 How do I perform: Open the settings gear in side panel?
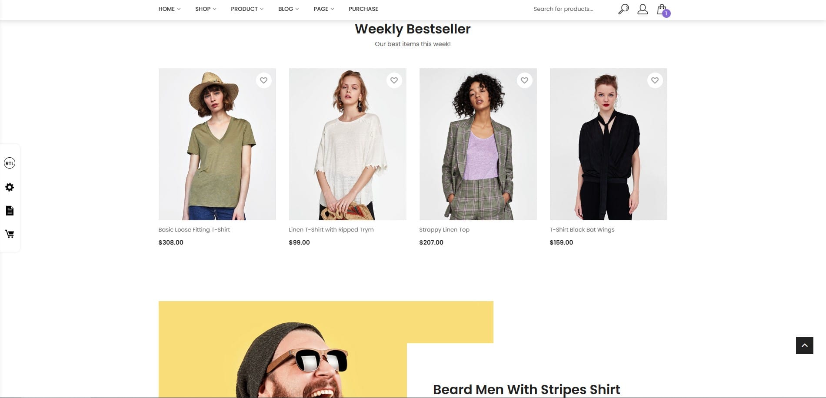click(x=10, y=187)
